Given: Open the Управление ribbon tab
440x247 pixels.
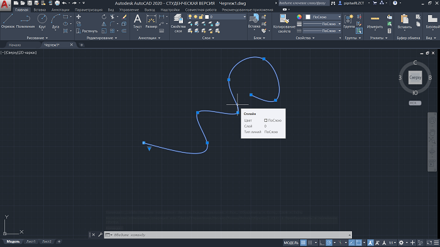Looking at the screenshot, I should [x=129, y=9].
